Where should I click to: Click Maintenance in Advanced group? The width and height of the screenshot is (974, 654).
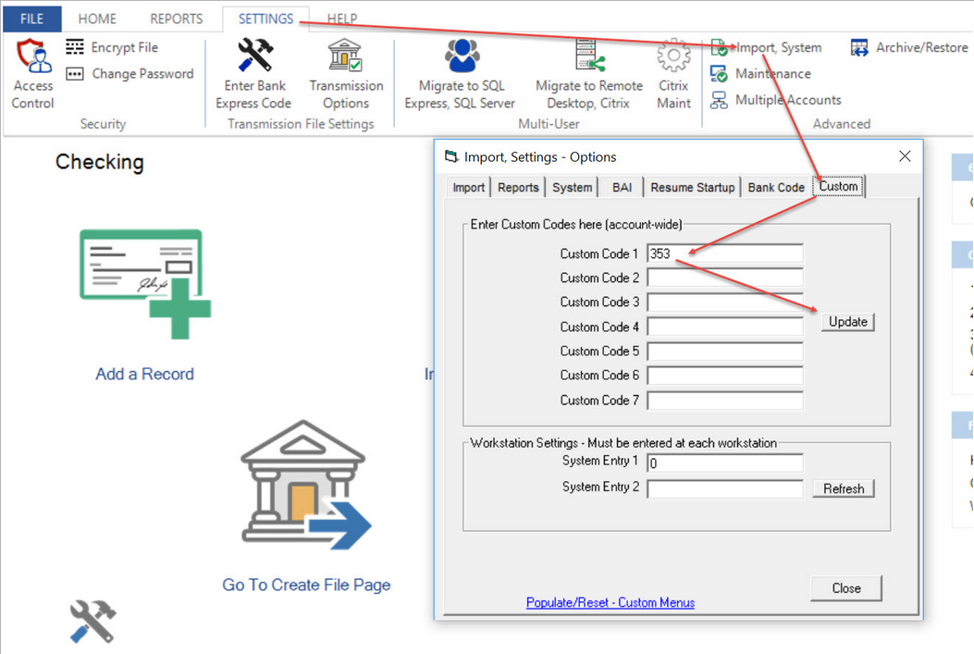(772, 74)
